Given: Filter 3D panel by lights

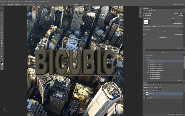Looking at the screenshot, I should click(x=167, y=53).
